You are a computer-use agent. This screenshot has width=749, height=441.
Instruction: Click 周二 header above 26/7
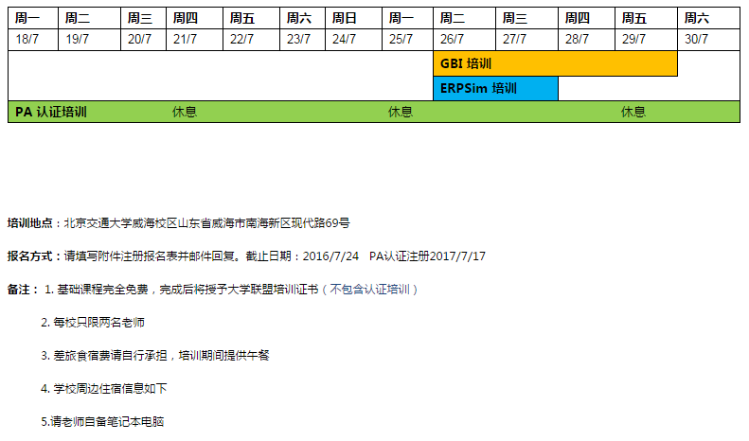(464, 18)
